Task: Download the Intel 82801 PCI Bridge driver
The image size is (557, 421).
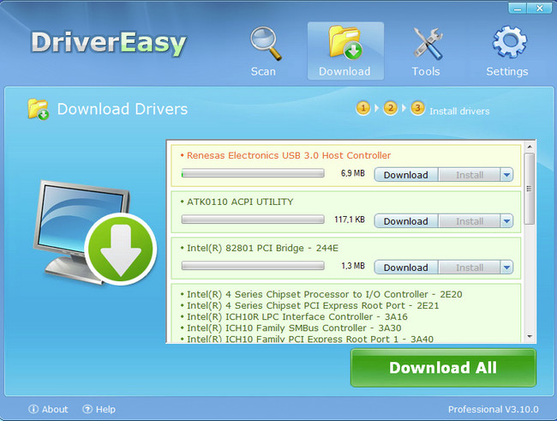Action: click(406, 267)
